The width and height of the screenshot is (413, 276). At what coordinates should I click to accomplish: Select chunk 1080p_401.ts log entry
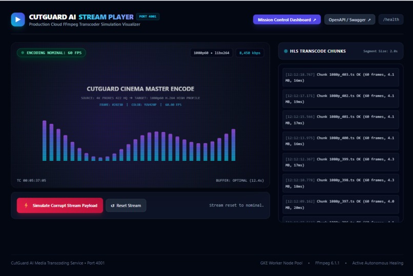click(341, 120)
